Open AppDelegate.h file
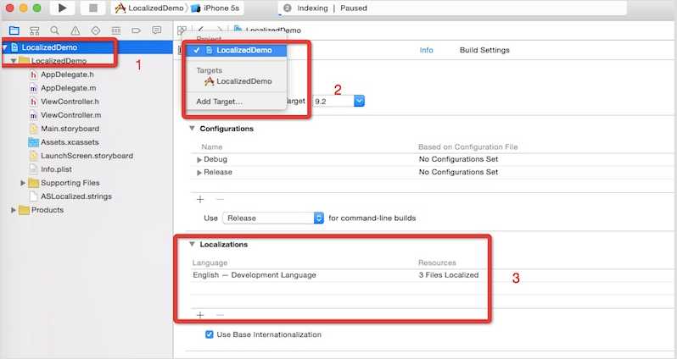 pyautogui.click(x=67, y=75)
